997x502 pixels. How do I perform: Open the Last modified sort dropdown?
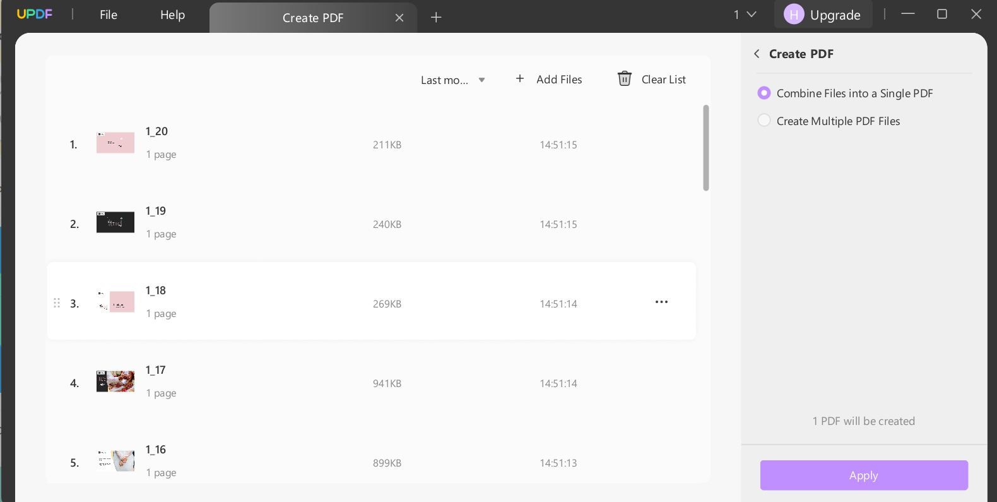(x=453, y=80)
